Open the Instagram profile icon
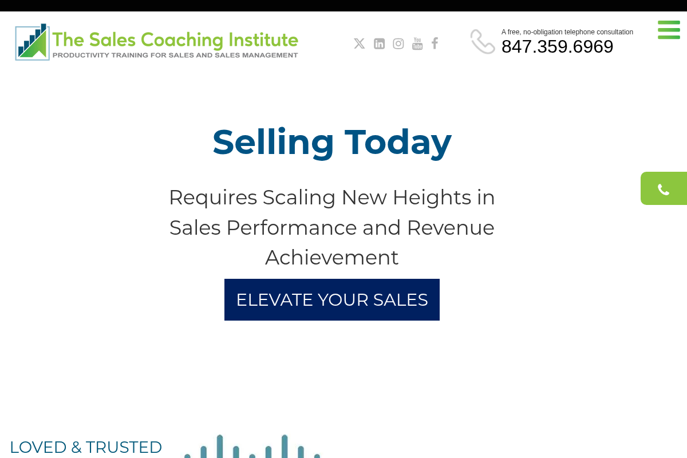Image resolution: width=687 pixels, height=458 pixels. click(x=398, y=44)
